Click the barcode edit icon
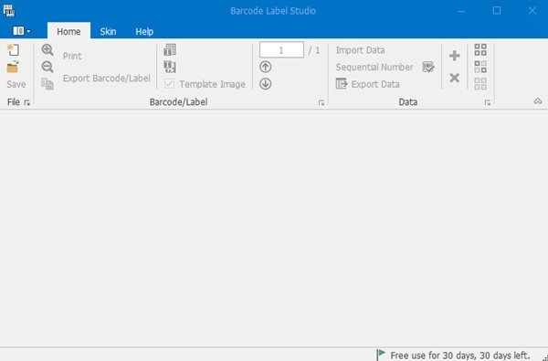Viewport: 548px width, 361px height. tap(428, 67)
